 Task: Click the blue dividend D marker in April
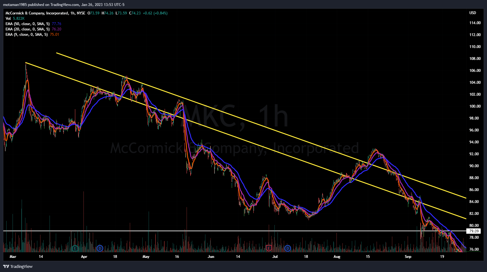tap(100, 248)
